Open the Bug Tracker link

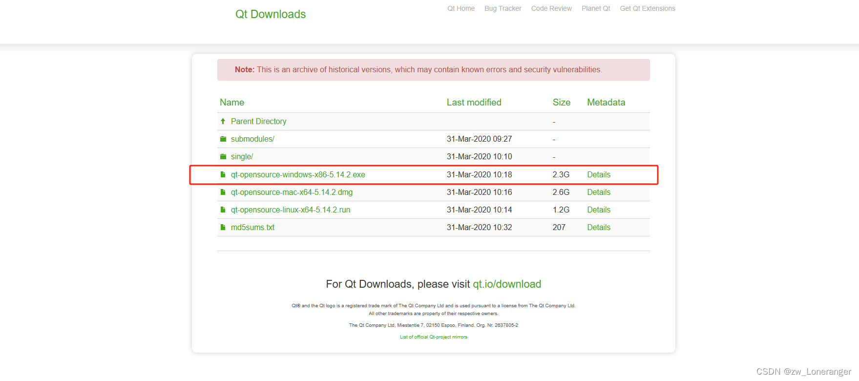503,8
